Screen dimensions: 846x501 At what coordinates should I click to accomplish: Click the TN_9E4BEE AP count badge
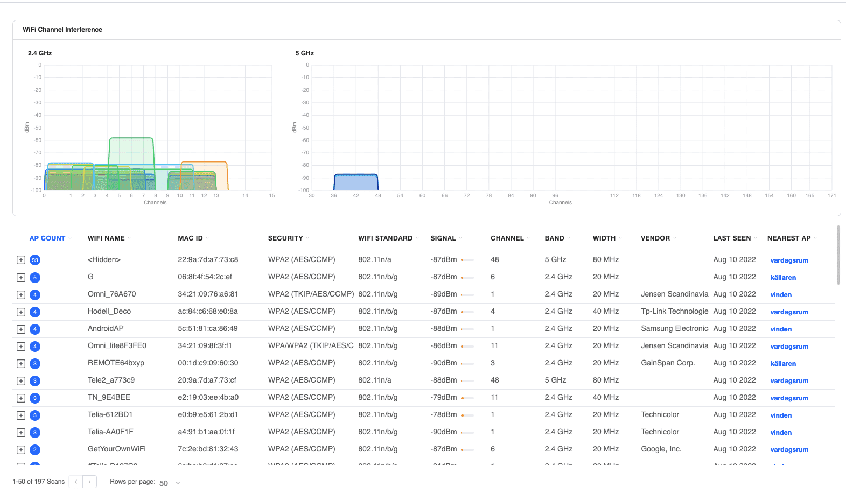[x=35, y=398]
